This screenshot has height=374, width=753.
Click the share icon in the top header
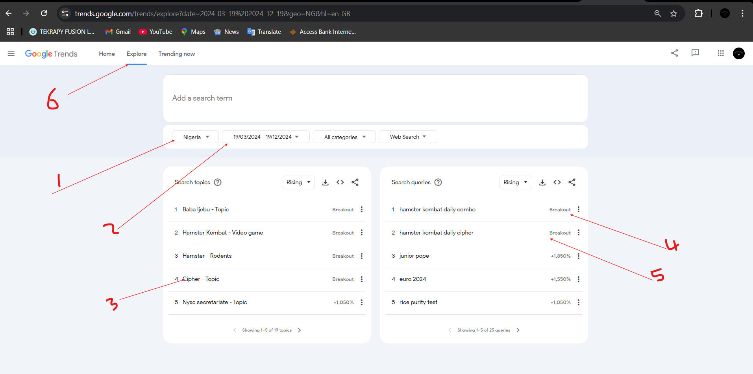point(674,53)
